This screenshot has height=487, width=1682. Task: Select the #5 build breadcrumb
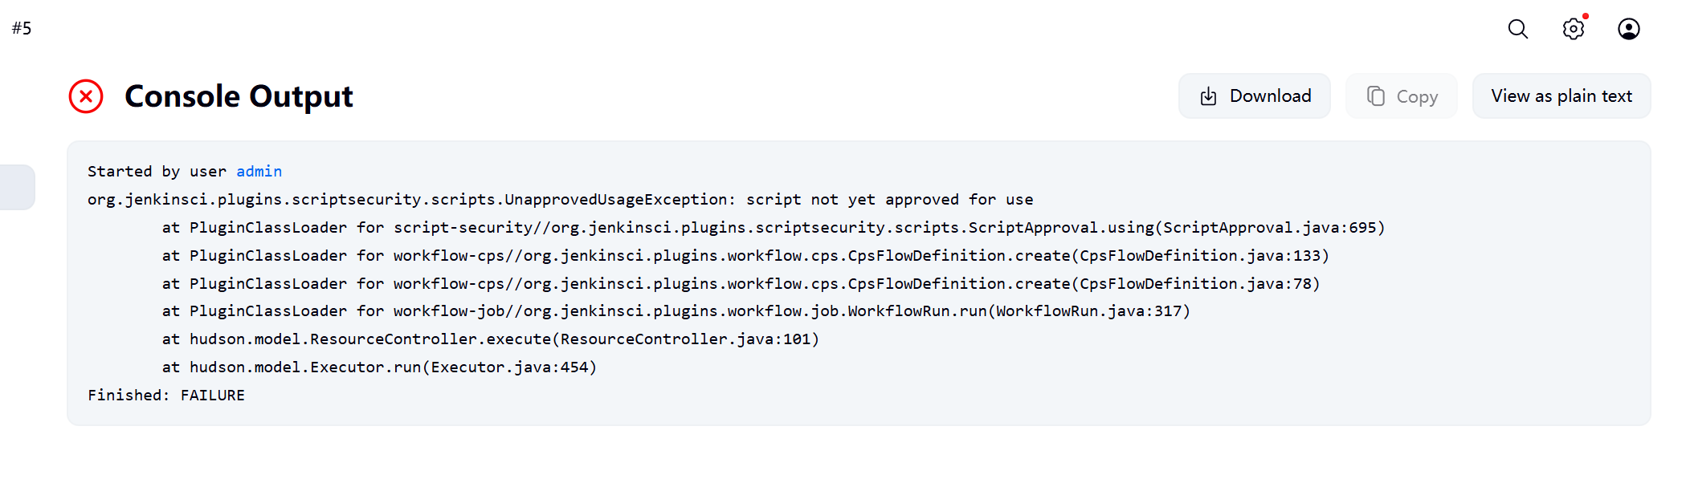pyautogui.click(x=22, y=28)
